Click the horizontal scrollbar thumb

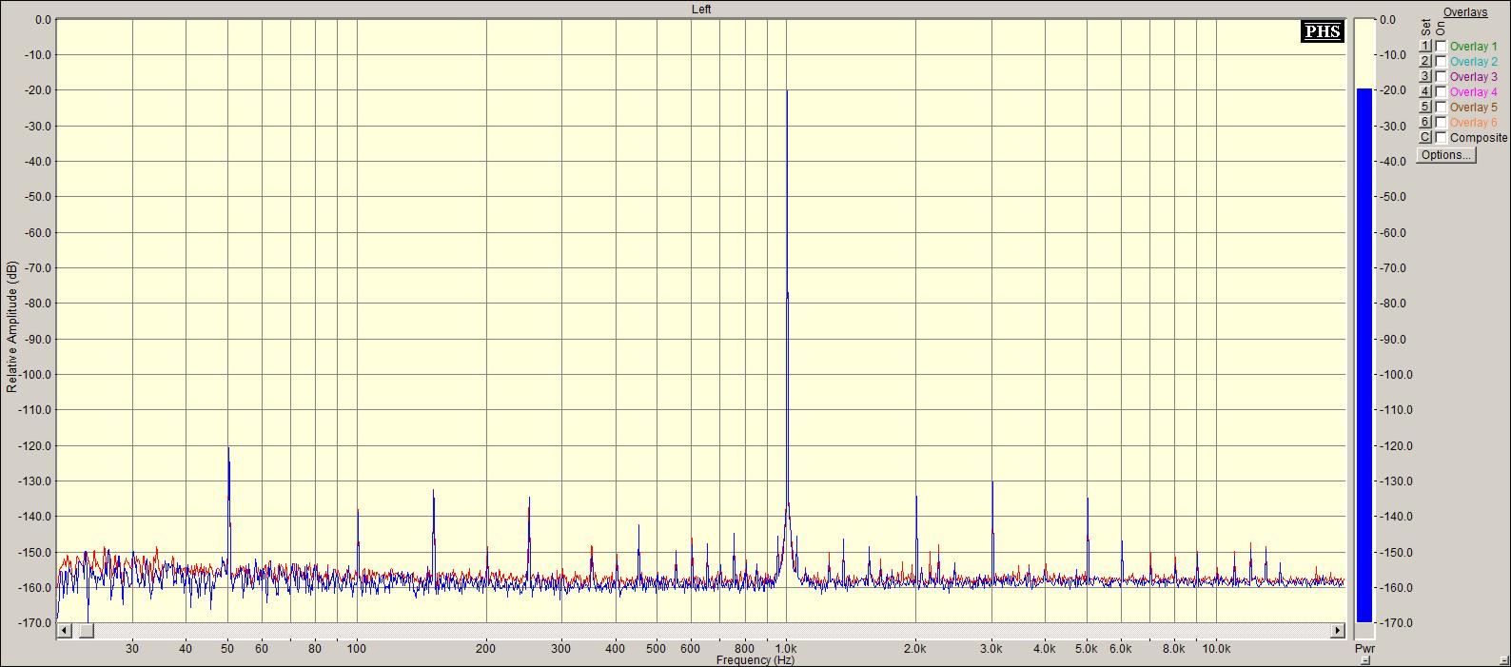click(86, 630)
